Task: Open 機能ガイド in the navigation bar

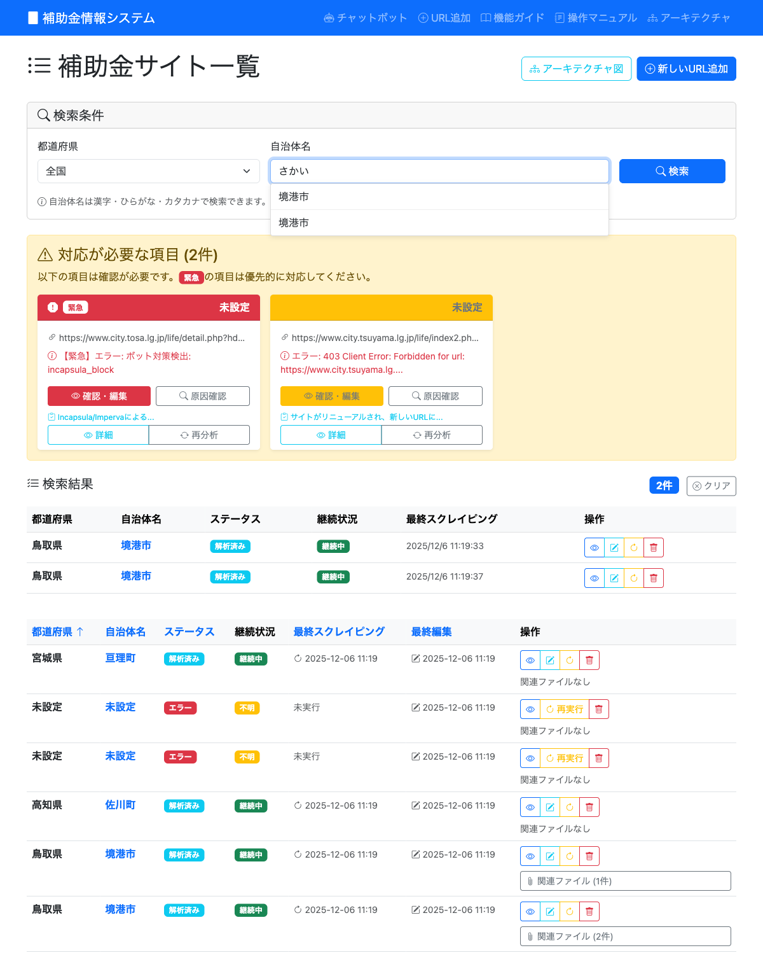Action: tap(512, 18)
